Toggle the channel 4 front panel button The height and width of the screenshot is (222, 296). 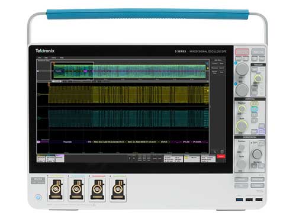pyautogui.click(x=254, y=120)
